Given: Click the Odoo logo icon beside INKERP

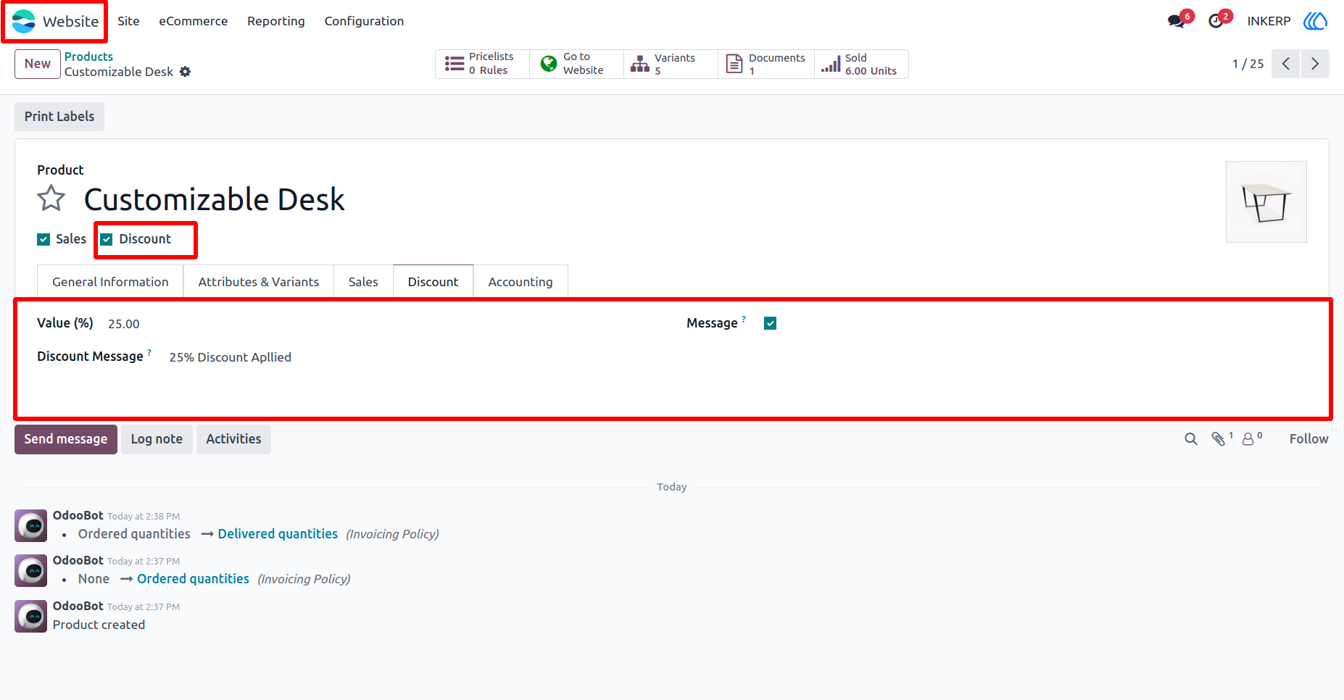Looking at the screenshot, I should [1315, 21].
